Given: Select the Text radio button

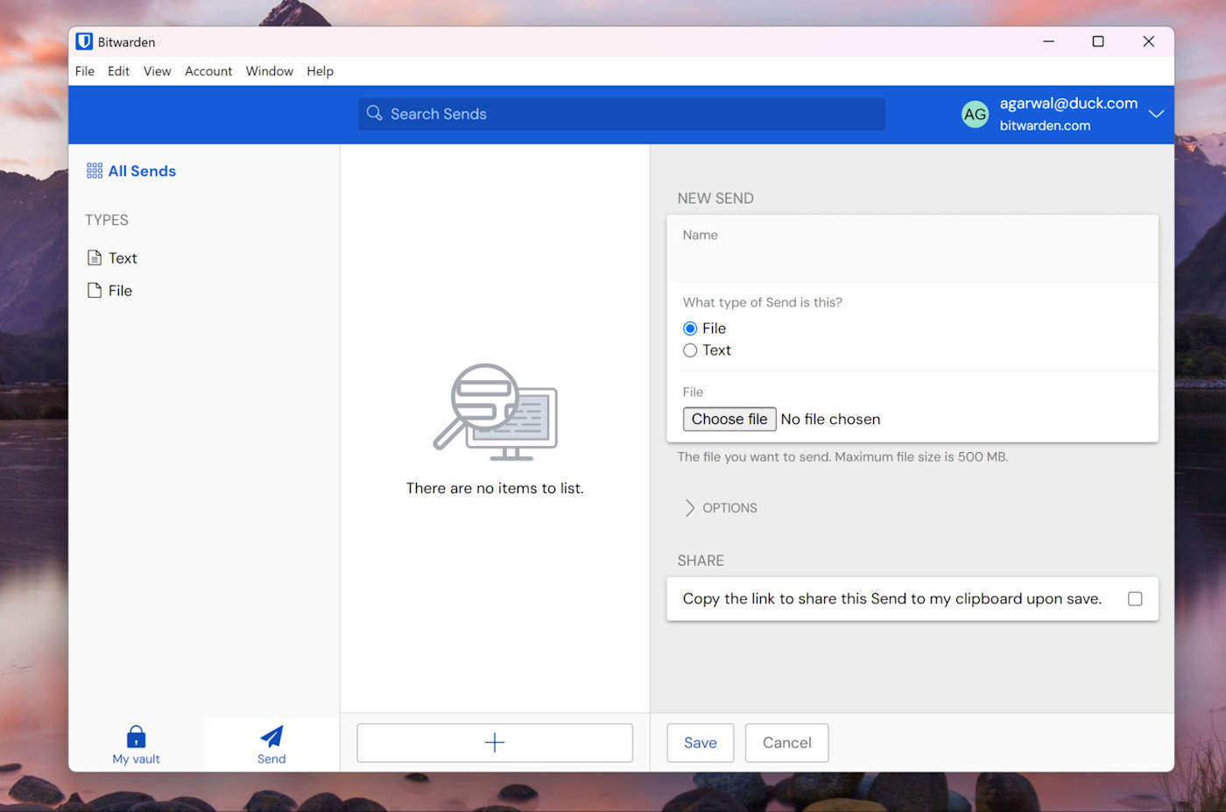Looking at the screenshot, I should 690,350.
